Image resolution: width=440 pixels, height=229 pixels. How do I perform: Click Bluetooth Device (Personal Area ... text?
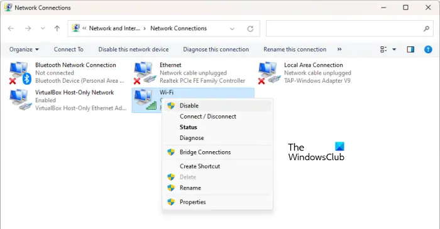pyautogui.click(x=79, y=81)
